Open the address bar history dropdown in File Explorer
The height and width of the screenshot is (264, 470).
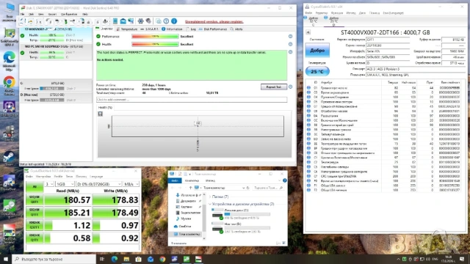pyautogui.click(x=243, y=188)
